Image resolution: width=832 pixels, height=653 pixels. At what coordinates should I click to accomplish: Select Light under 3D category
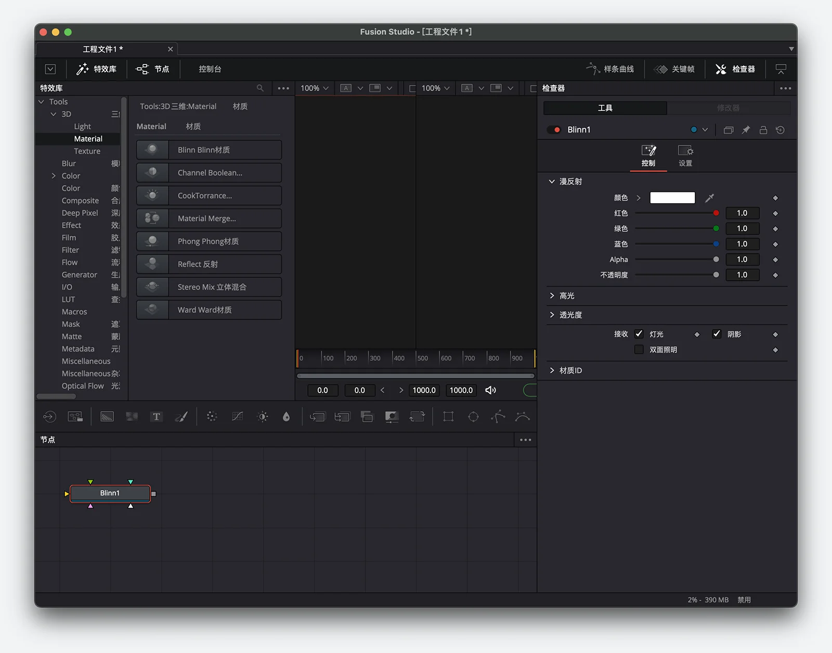82,126
